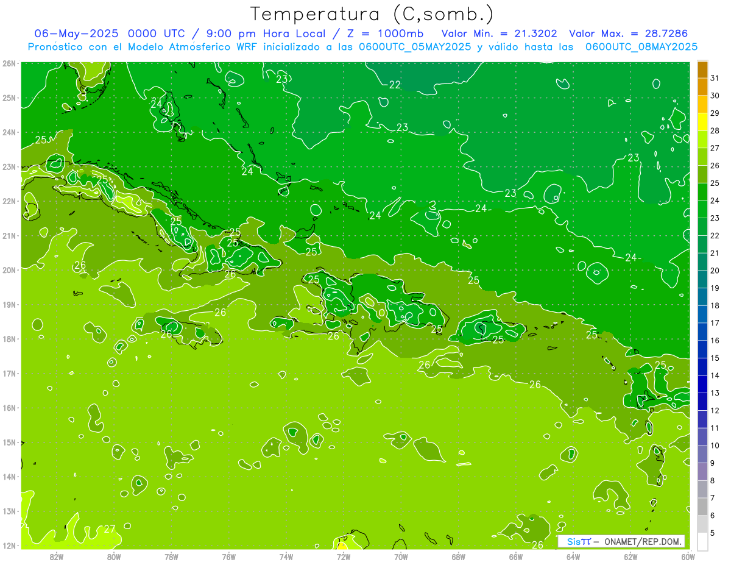Click the SisPI ONAMET/REP.DOM. logo box
Screen dimensions: 731x565
[x=621, y=541]
